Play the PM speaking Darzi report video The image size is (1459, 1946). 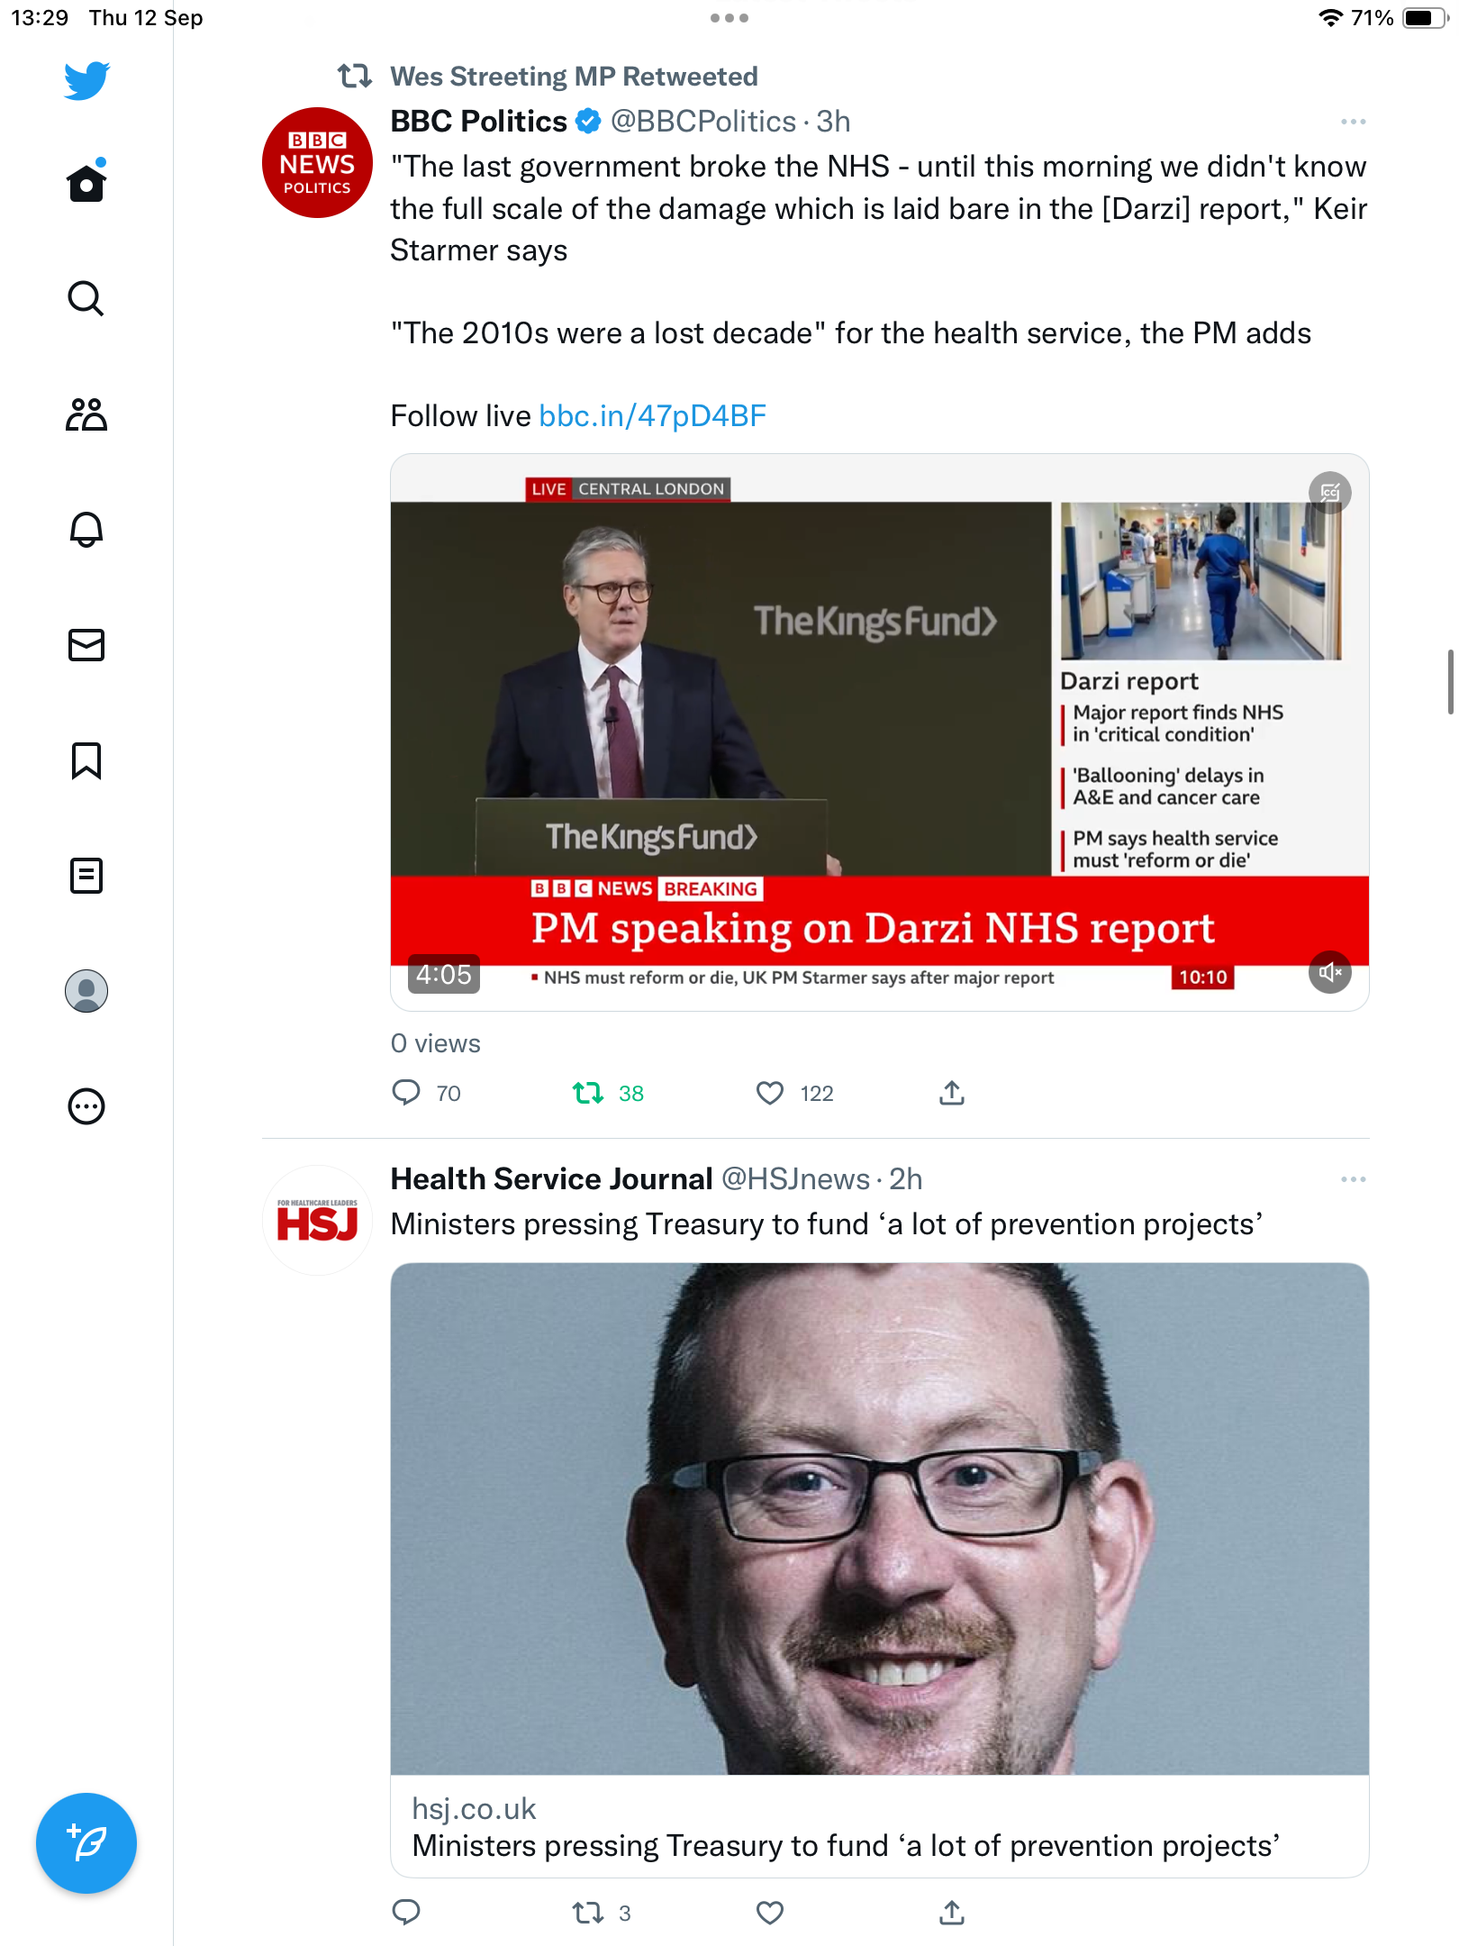point(879,732)
